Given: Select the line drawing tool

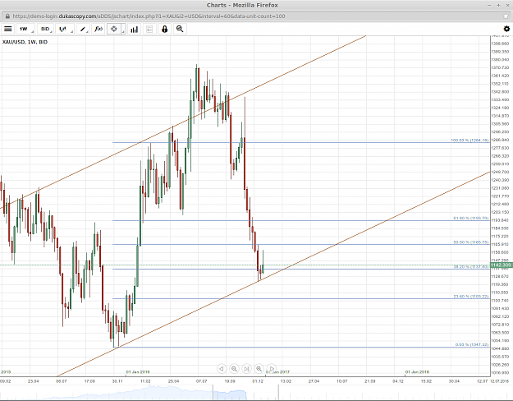Looking at the screenshot, I should tap(83, 29).
